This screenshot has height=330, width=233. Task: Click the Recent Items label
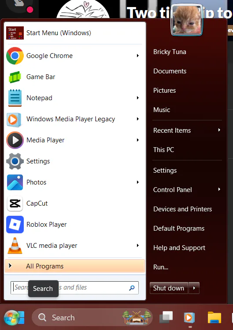(172, 131)
